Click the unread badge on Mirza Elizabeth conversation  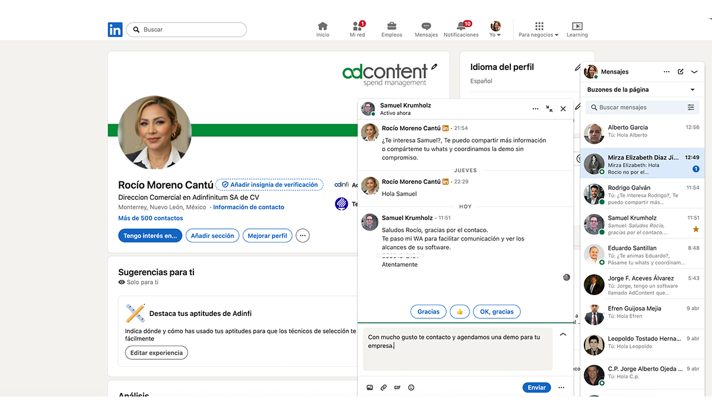(696, 169)
